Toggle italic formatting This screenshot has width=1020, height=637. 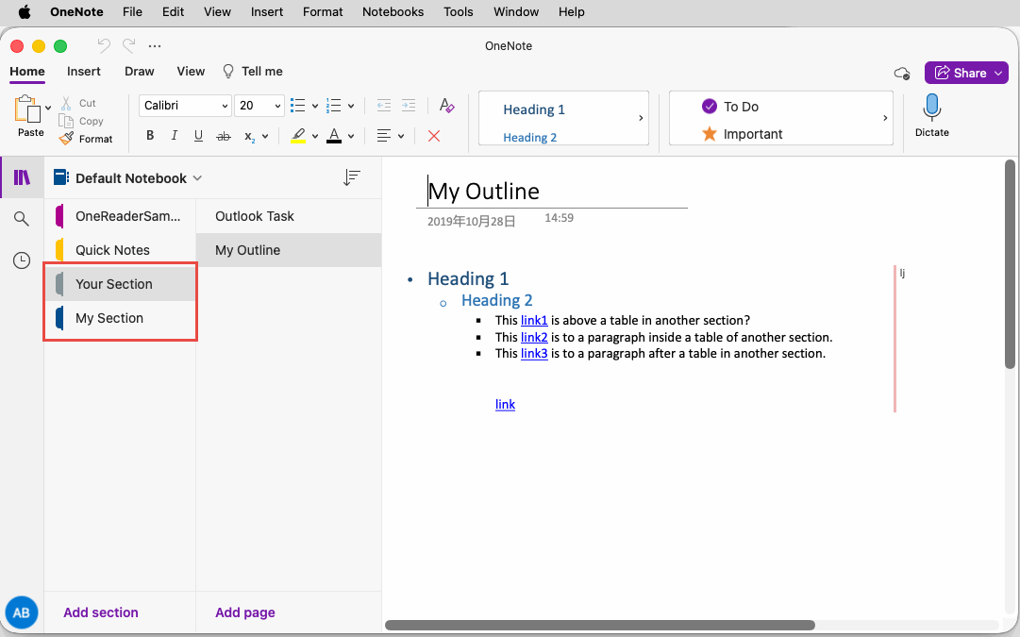click(174, 136)
